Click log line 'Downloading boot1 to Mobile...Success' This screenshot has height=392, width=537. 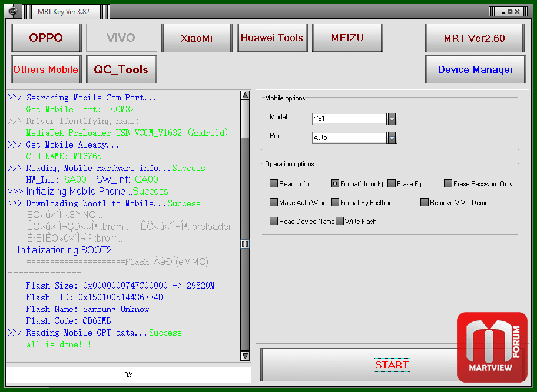coord(104,204)
